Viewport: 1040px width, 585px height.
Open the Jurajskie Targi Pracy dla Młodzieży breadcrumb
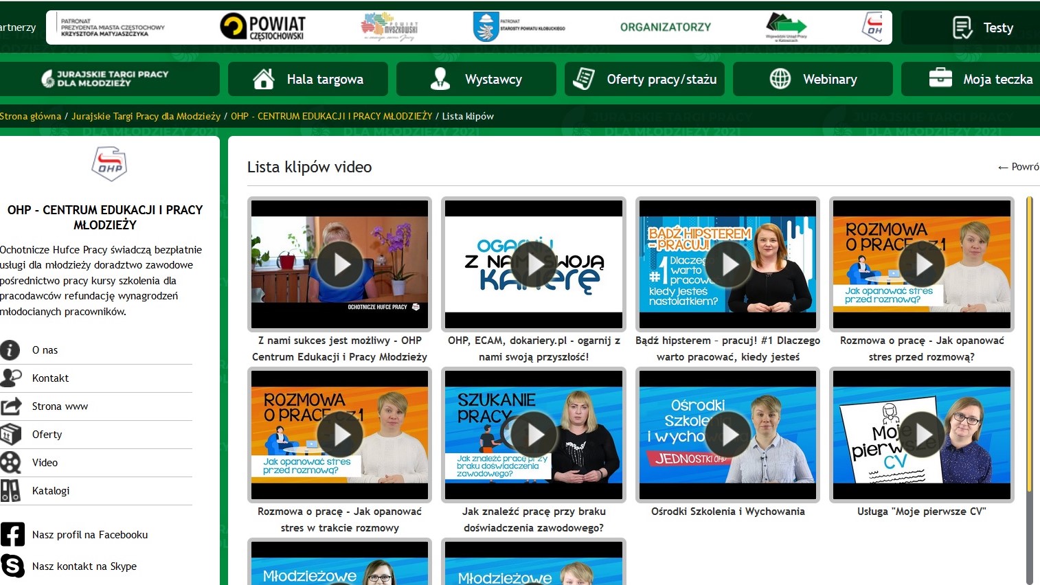tap(146, 116)
